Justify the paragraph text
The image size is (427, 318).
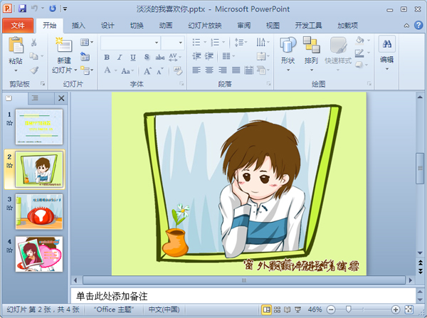236,70
